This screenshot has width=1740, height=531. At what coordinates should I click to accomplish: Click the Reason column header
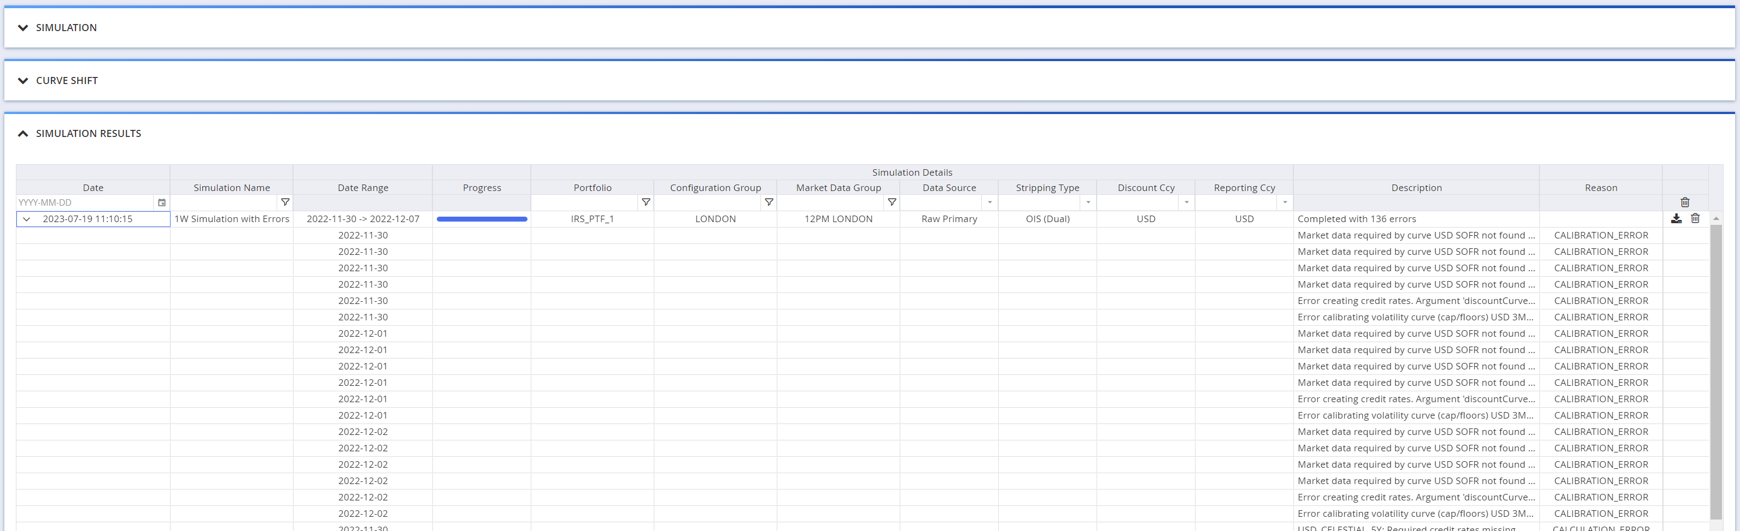click(x=1600, y=188)
